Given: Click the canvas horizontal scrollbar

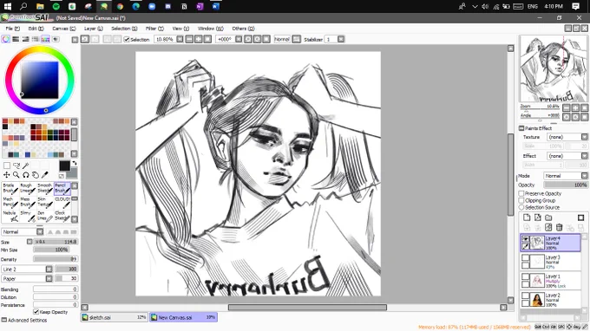Looking at the screenshot, I should coord(307,308).
